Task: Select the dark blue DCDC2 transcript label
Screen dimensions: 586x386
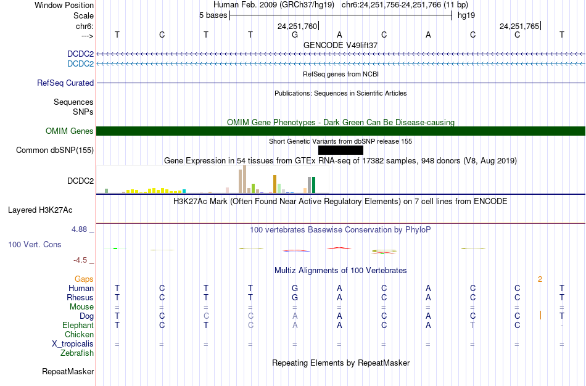Action: tap(80, 54)
